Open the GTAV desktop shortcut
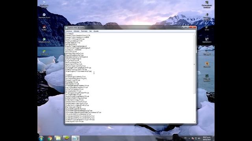252x141 pixels. point(207,28)
